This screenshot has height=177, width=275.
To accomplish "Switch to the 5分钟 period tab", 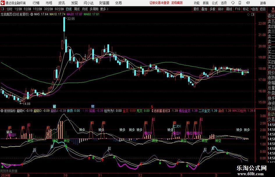I will click(x=27, y=9).
